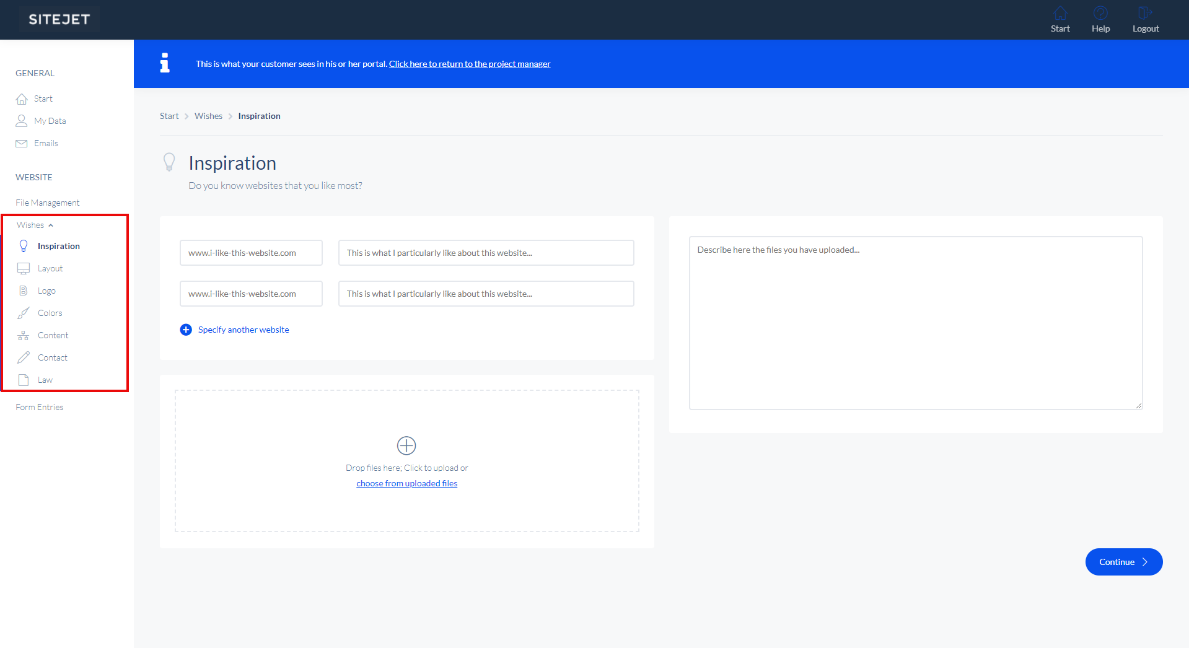
Task: Click the circled plus upload icon
Action: coord(406,445)
